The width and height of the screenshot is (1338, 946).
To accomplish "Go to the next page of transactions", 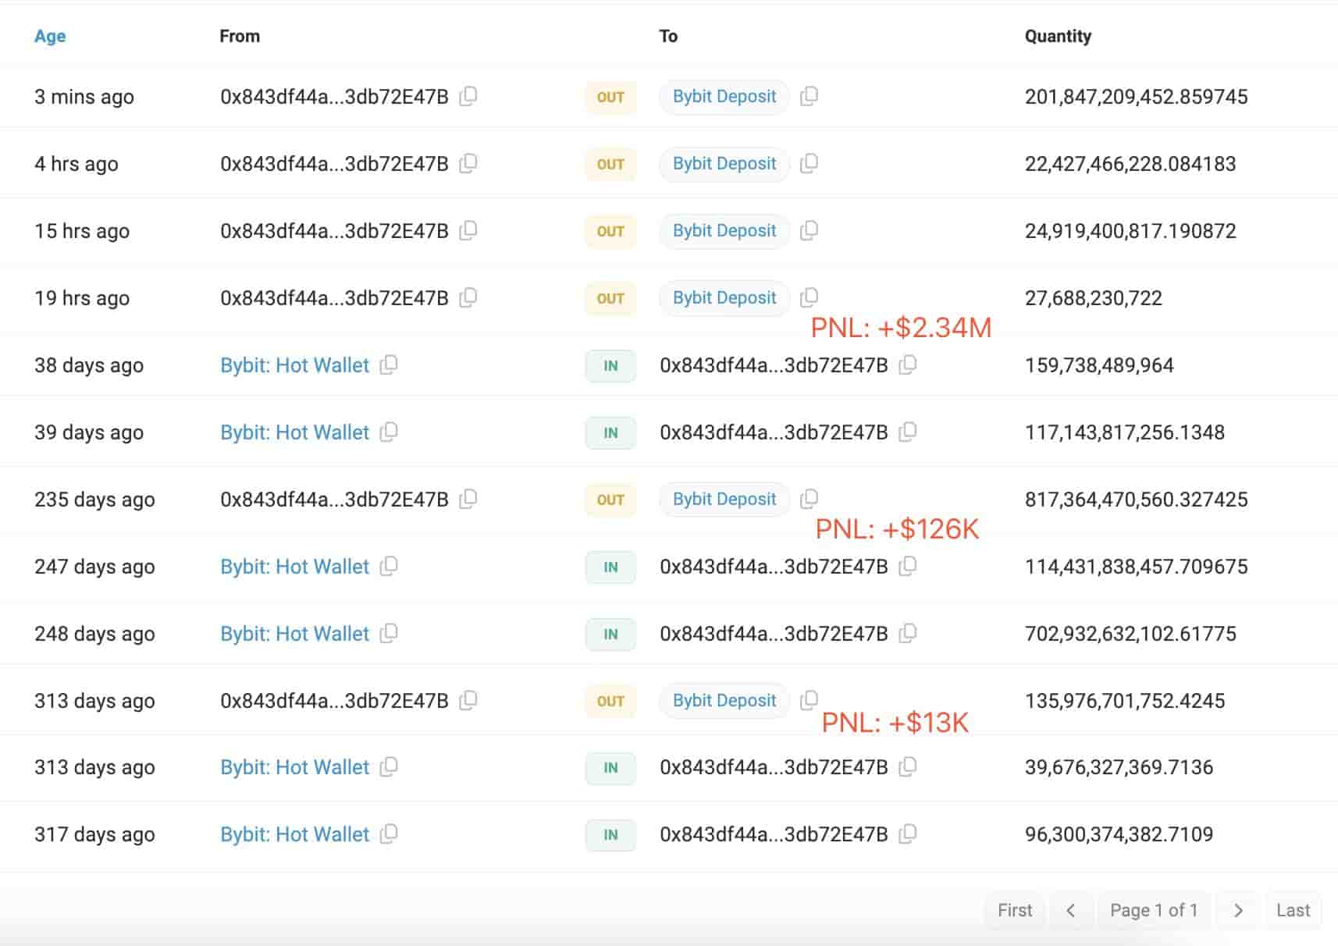I will click(x=1237, y=910).
